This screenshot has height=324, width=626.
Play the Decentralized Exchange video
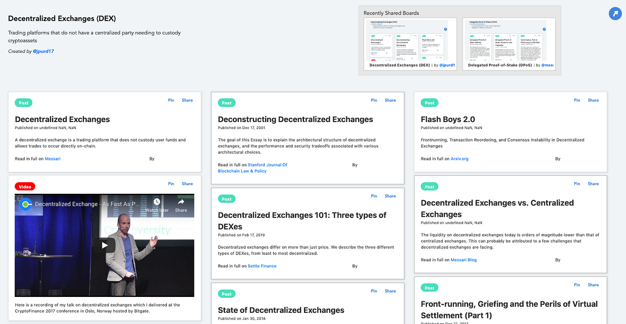pyautogui.click(x=105, y=245)
